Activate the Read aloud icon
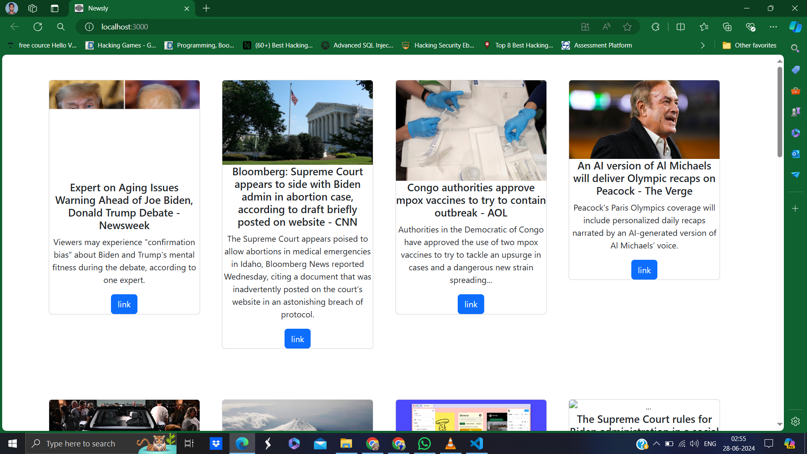 click(x=606, y=27)
